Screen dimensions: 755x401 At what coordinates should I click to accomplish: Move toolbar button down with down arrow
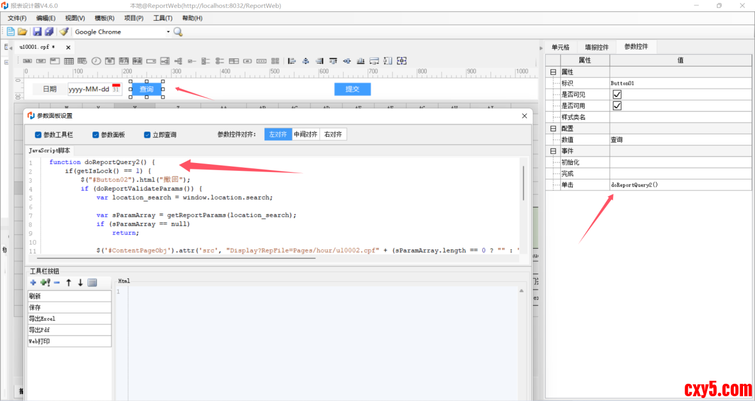click(80, 283)
